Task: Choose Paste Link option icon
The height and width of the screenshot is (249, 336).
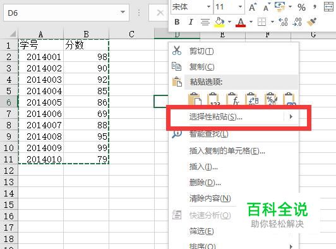Action: pos(289,99)
